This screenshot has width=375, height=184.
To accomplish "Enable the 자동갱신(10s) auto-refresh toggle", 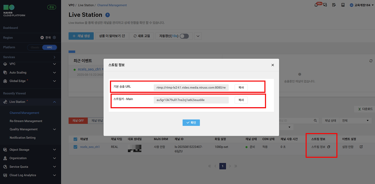I will [184, 36].
